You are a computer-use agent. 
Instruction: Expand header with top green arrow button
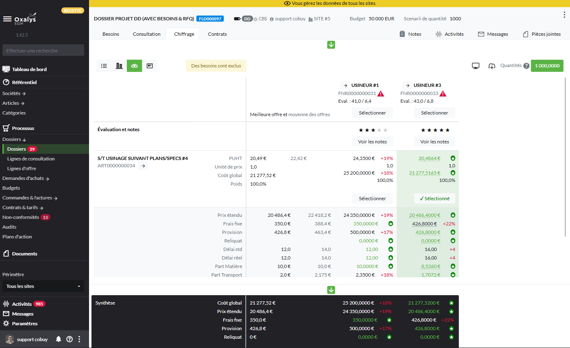pos(331,45)
